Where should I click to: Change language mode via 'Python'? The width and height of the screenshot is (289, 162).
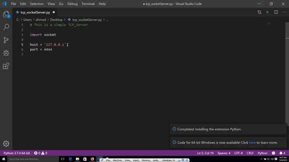pyautogui.click(x=262, y=153)
